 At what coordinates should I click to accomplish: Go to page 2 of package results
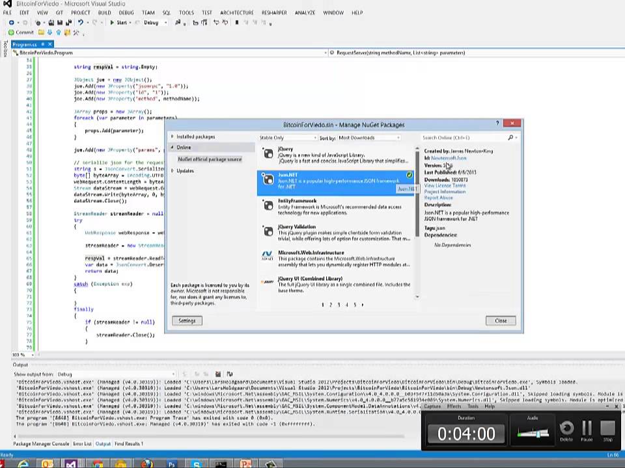click(331, 305)
